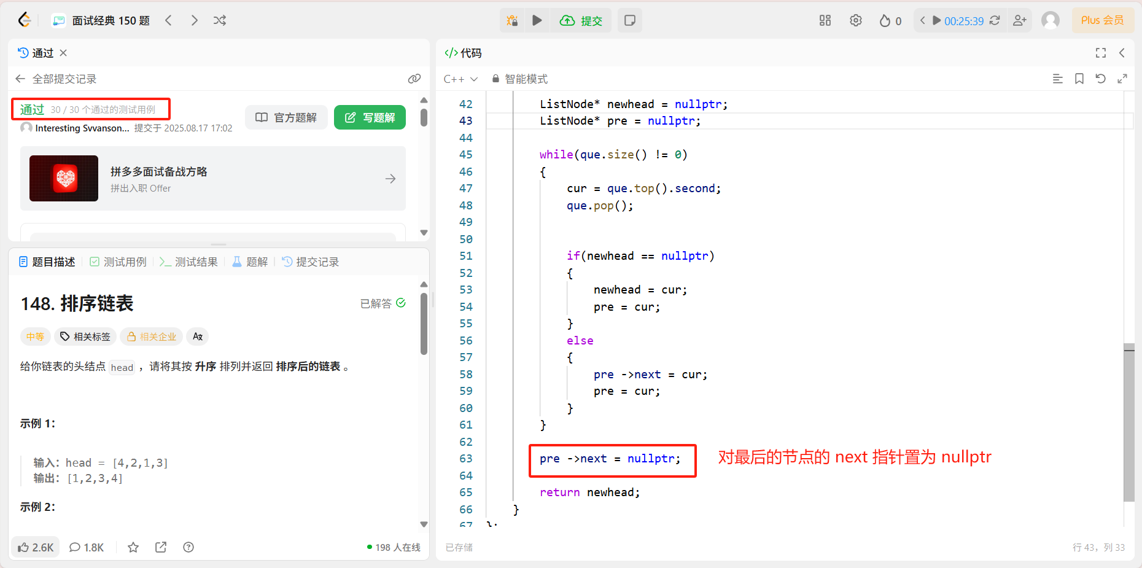Reset the code using the revert icon
This screenshot has height=568, width=1142.
(x=1101, y=79)
